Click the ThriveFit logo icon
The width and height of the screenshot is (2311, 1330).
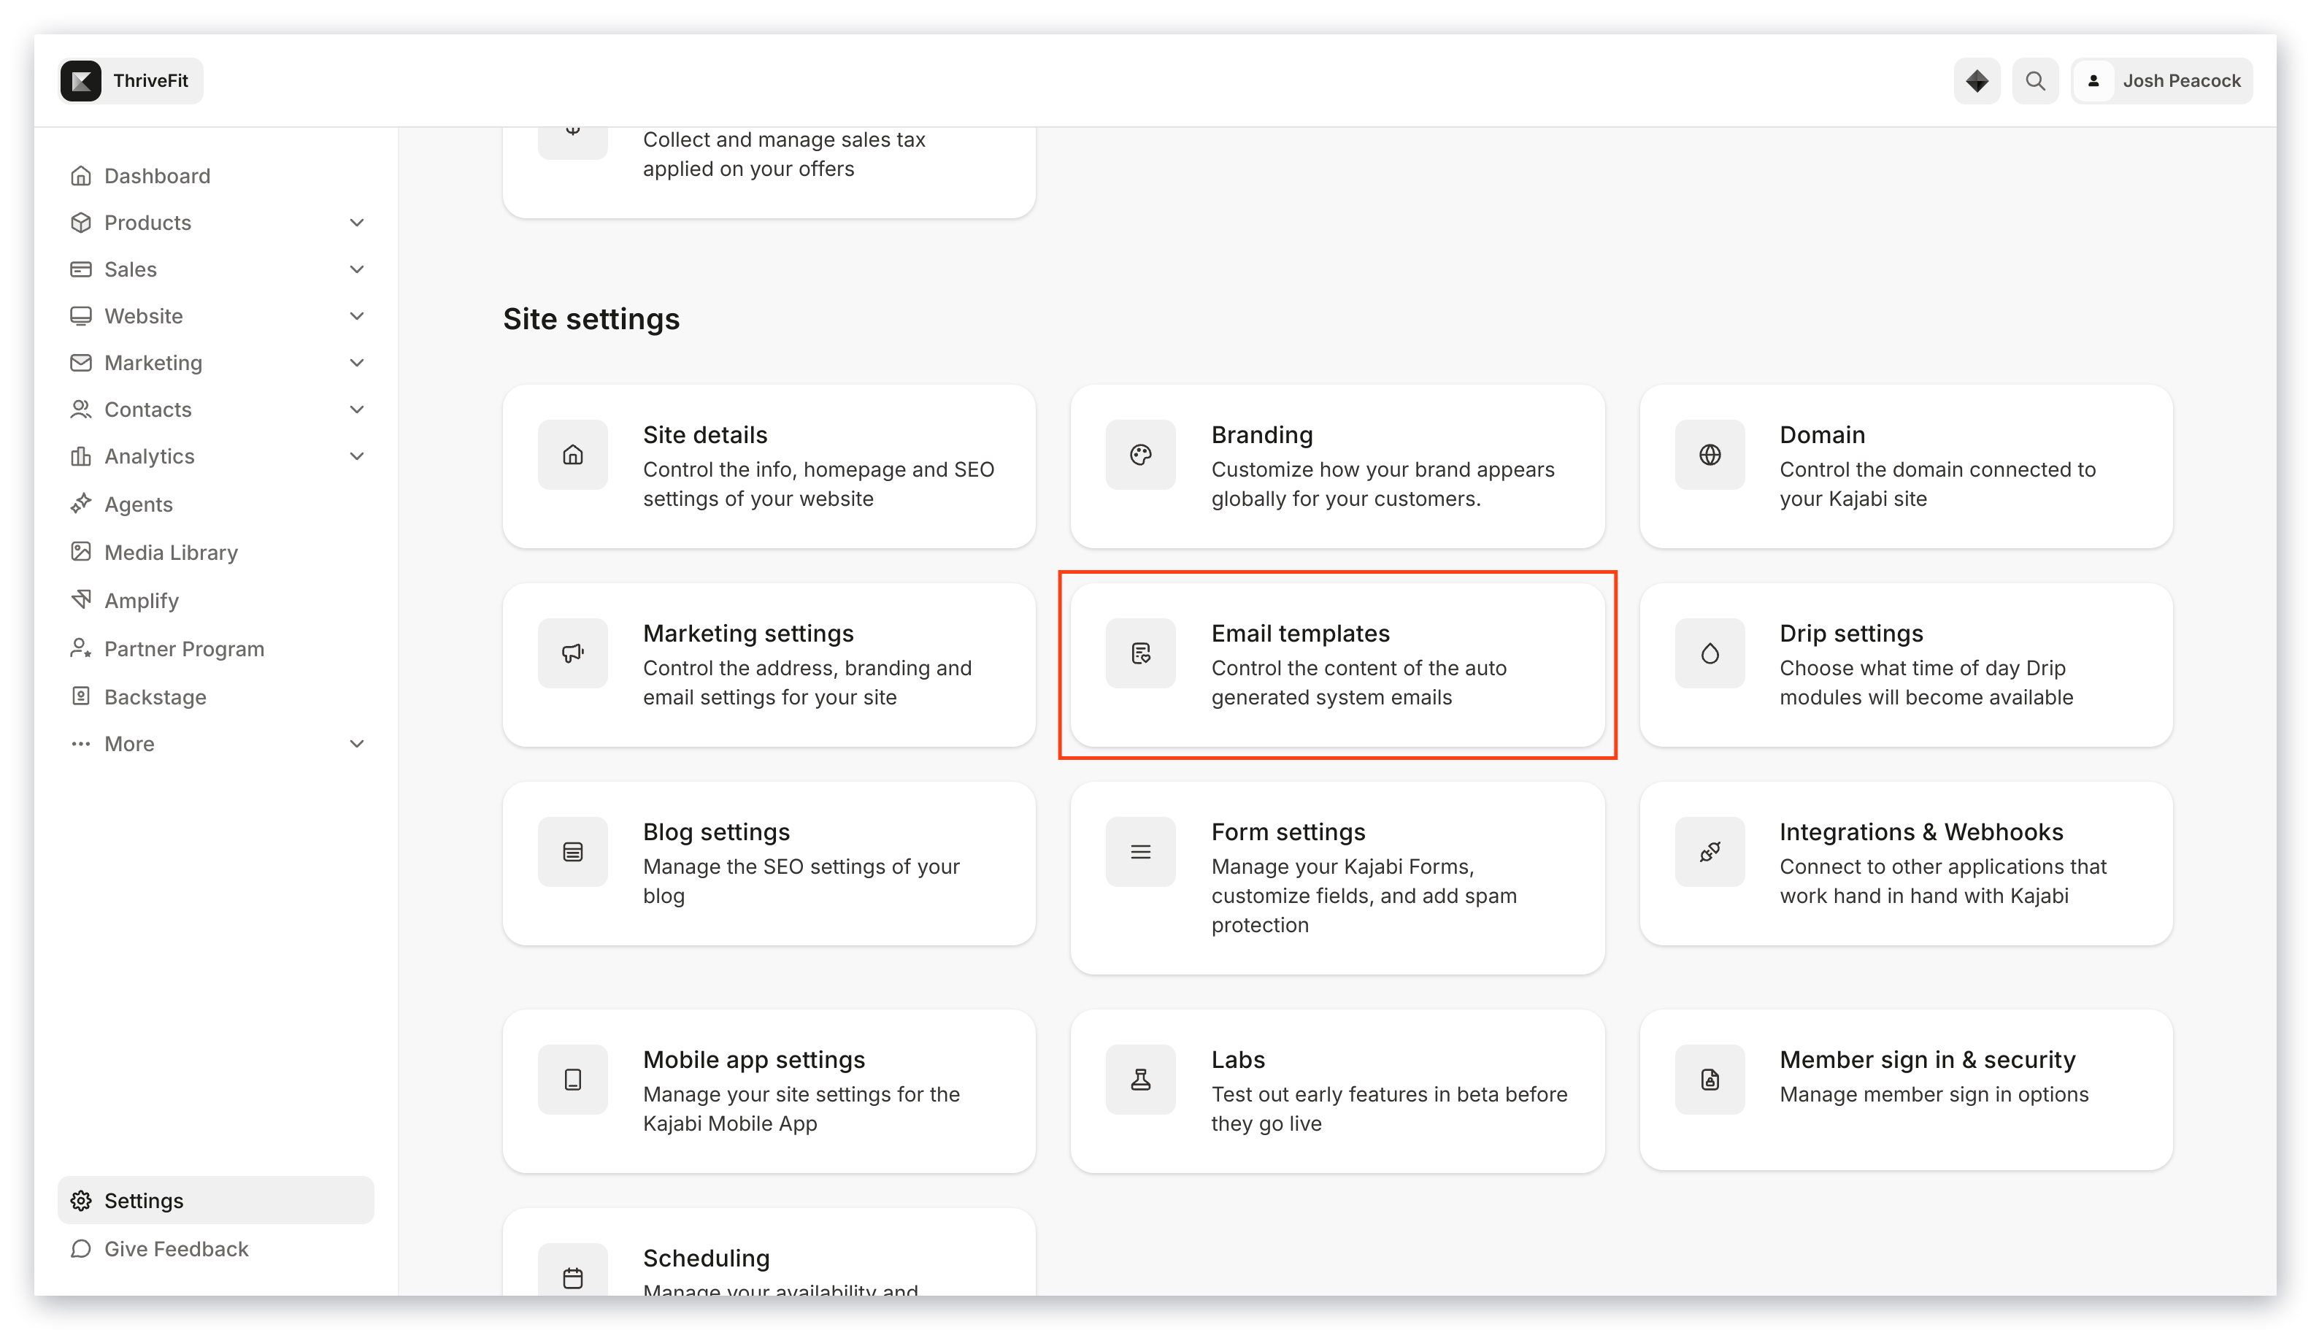tap(80, 80)
